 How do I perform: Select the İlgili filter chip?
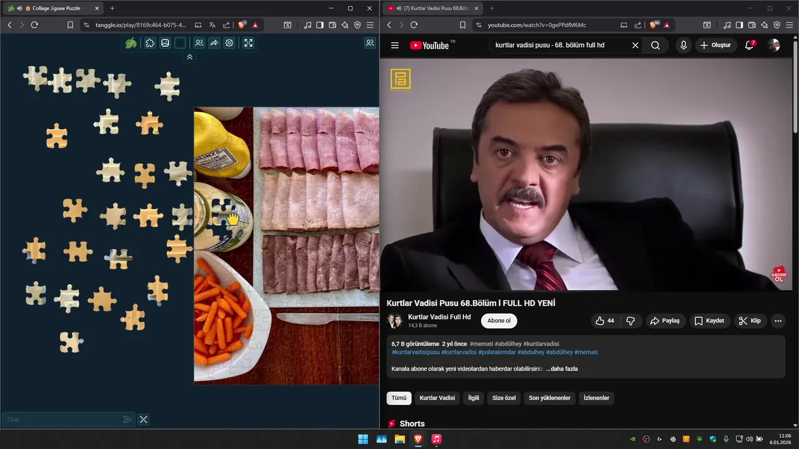click(474, 398)
